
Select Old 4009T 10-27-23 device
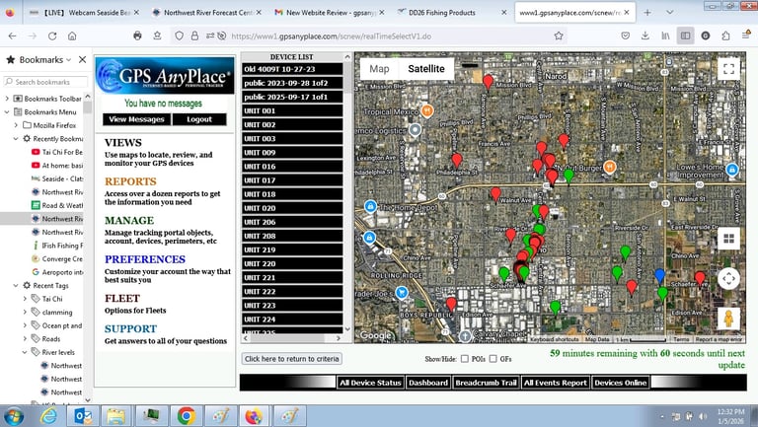[292, 69]
